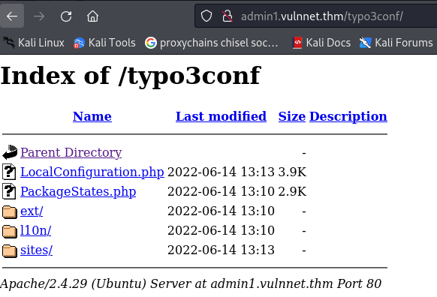This screenshot has height=297, width=437.
Task: Open the proxychains chisel soc... bookmark
Action: 212,43
